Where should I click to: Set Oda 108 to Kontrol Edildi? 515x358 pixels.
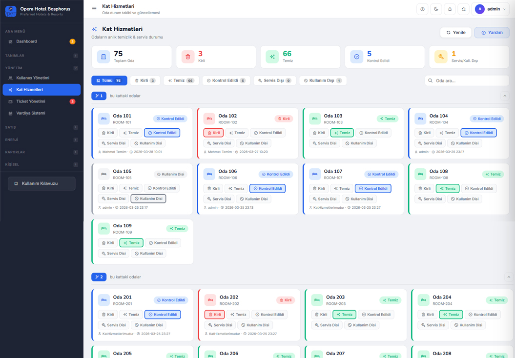click(x=479, y=188)
